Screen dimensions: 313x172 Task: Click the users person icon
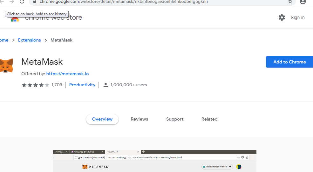pyautogui.click(x=105, y=85)
